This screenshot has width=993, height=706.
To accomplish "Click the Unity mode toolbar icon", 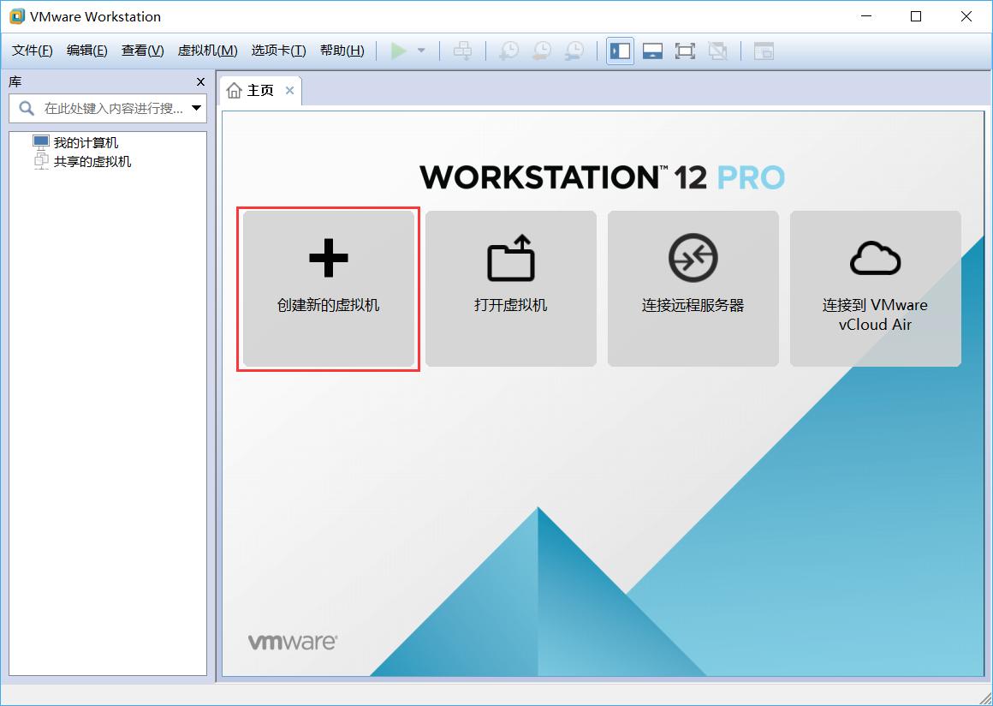I will [717, 51].
